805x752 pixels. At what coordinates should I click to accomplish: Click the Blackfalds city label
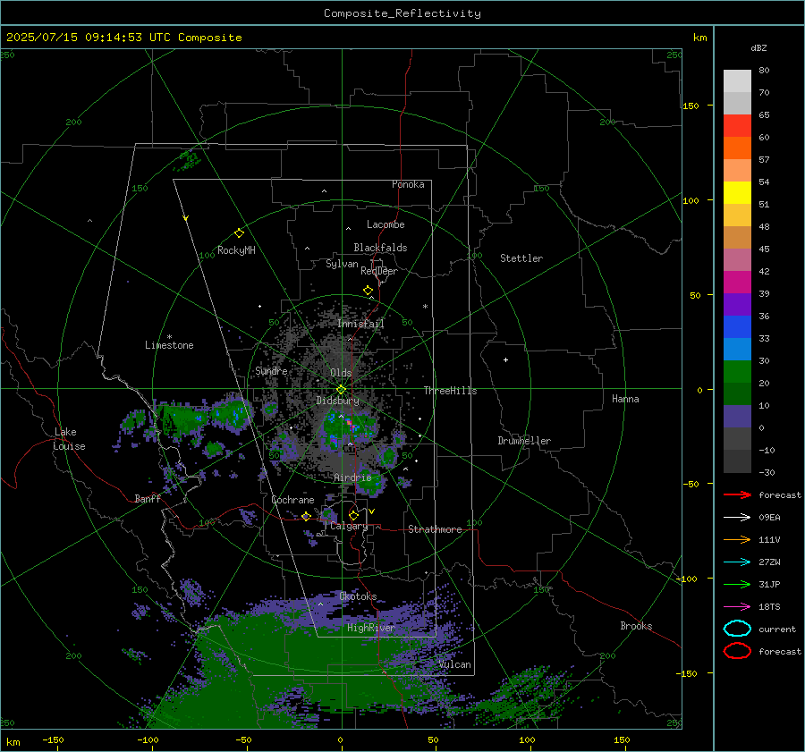(380, 248)
